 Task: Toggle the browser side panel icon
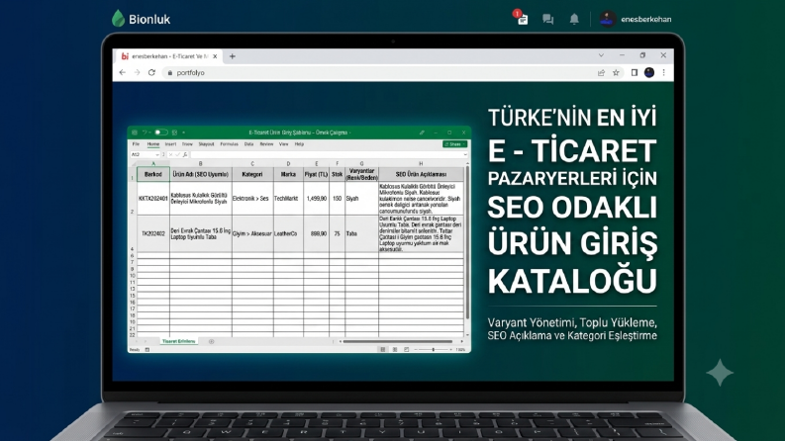click(634, 72)
